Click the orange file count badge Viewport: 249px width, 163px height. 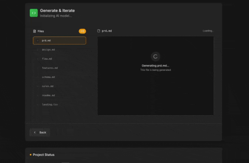(x=82, y=31)
